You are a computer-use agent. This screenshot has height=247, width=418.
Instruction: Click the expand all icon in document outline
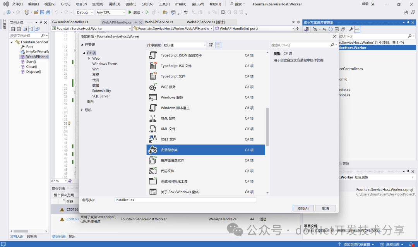[13, 29]
